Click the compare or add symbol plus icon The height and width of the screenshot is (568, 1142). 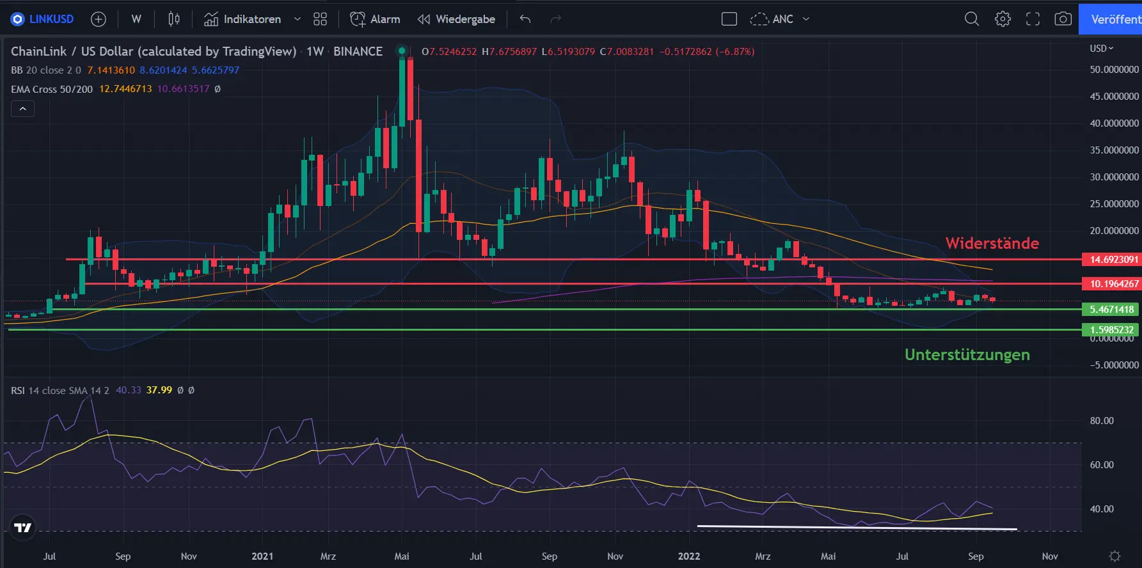[x=99, y=19]
